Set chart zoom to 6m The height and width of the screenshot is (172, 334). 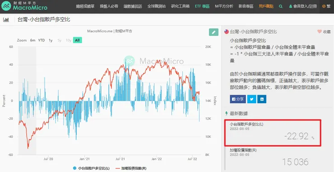(x=32, y=40)
